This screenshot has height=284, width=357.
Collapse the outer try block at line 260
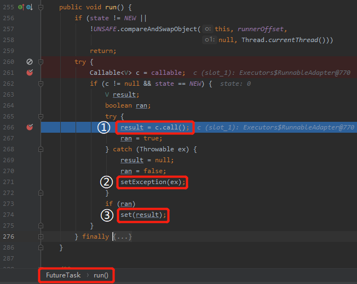click(x=41, y=62)
